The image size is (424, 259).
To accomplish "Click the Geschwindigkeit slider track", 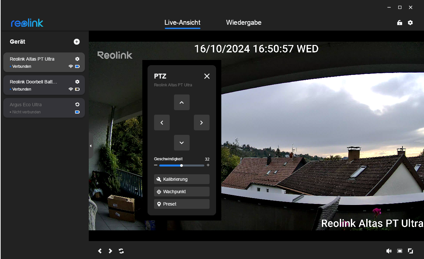I will [x=182, y=165].
